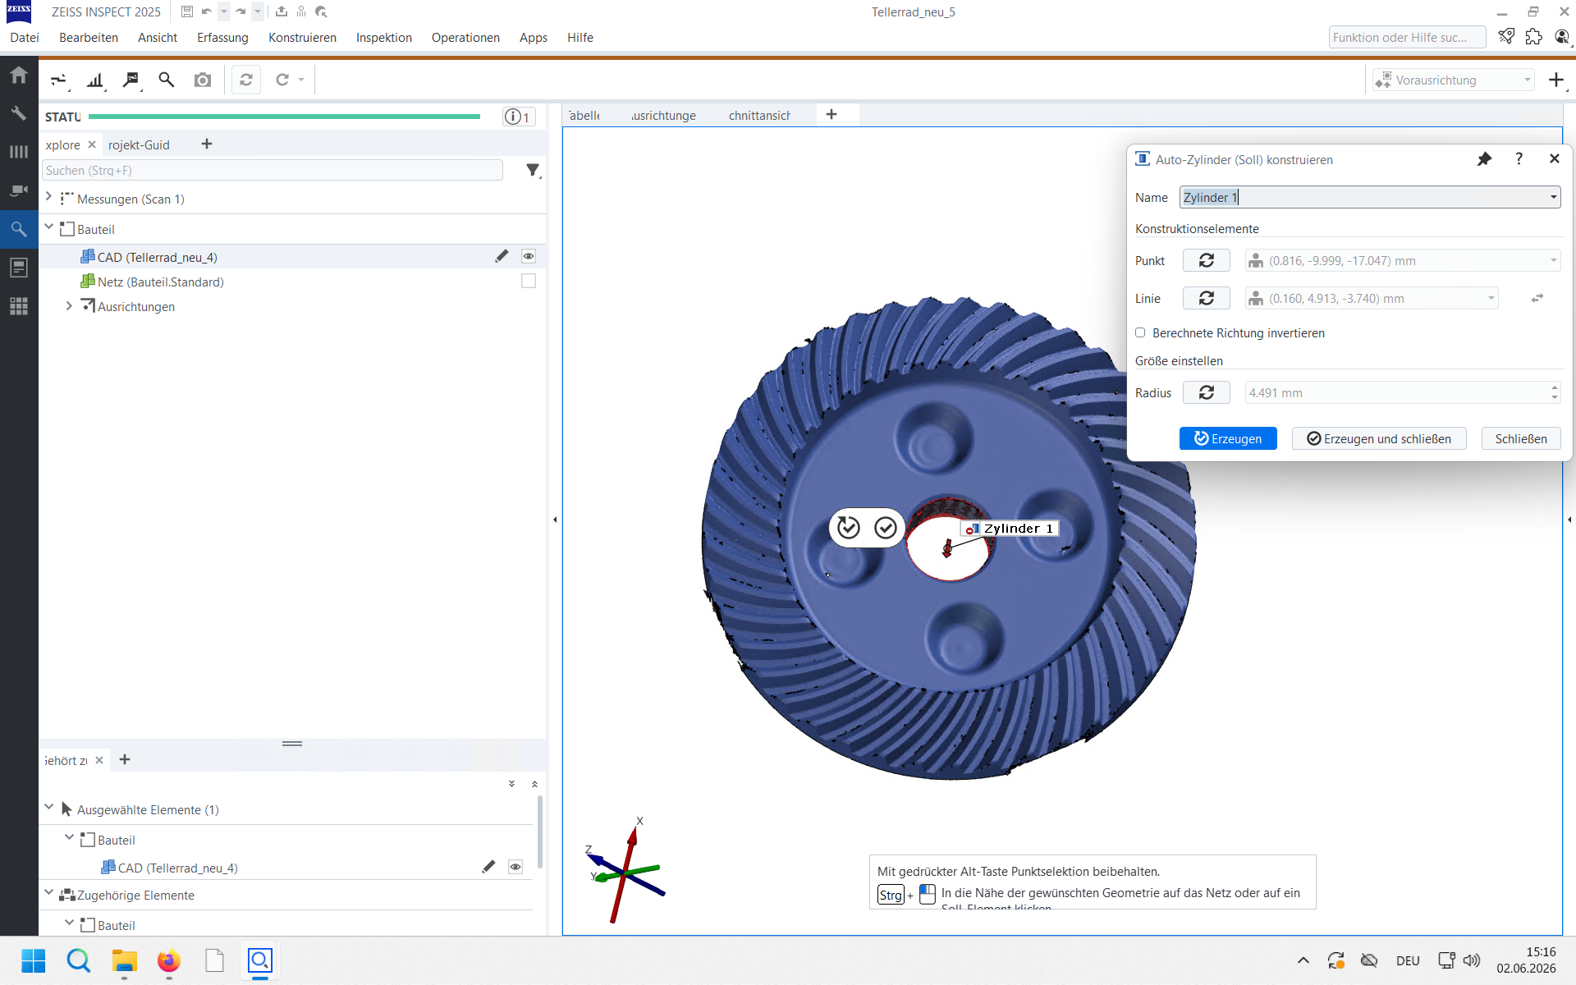
Task: Add a new view tab with plus
Action: pos(832,114)
